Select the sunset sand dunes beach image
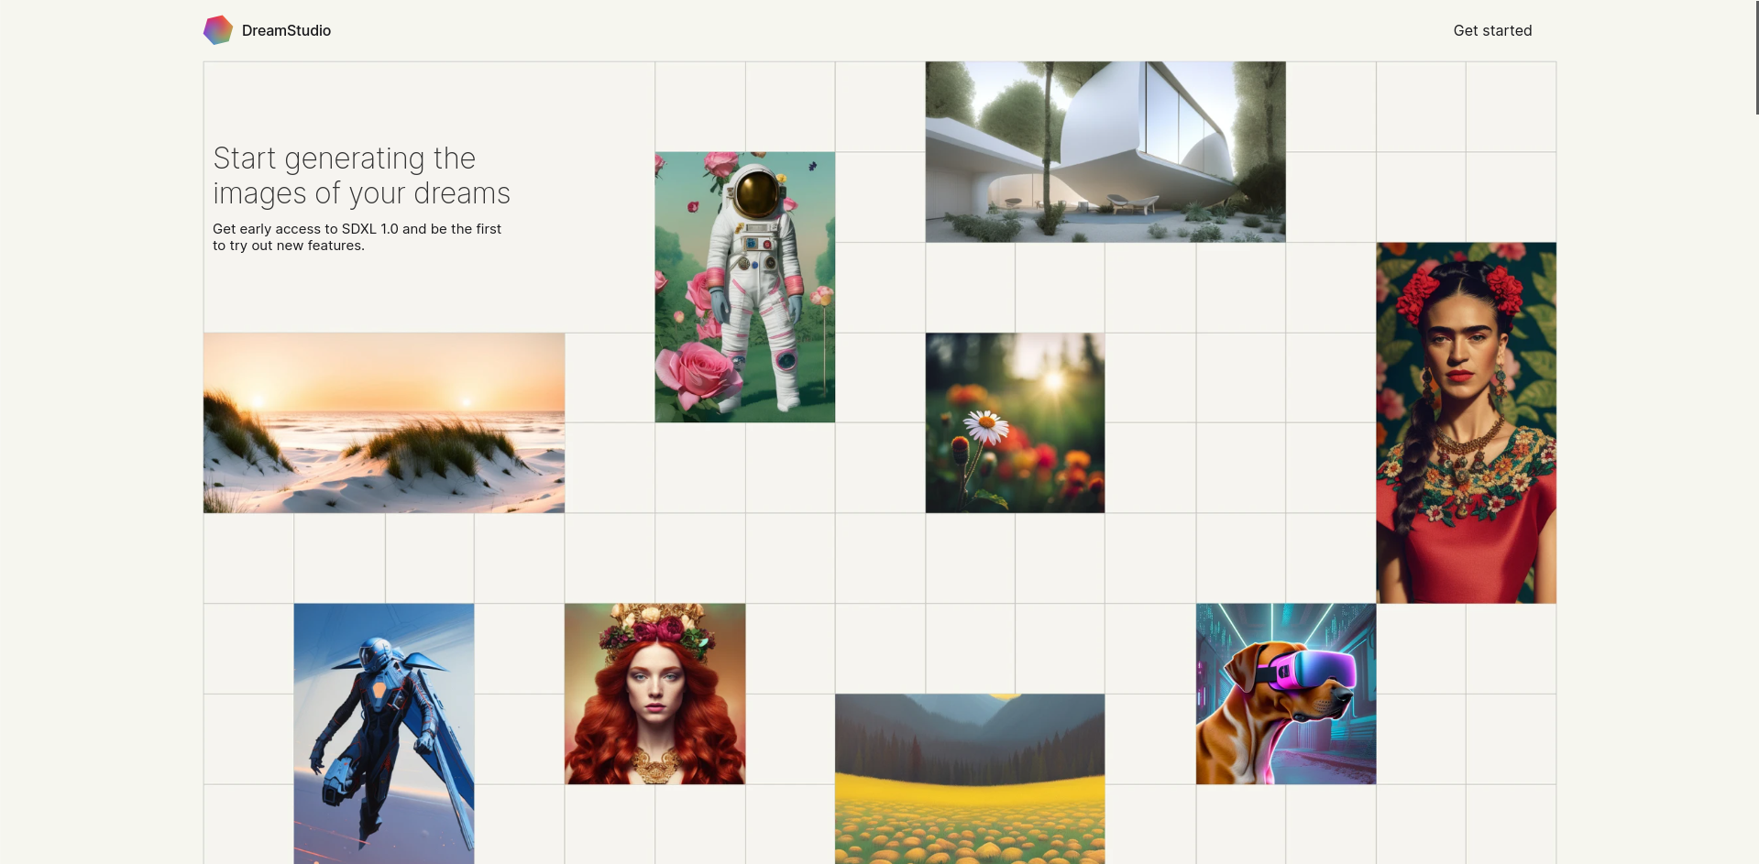This screenshot has width=1759, height=864. [384, 422]
